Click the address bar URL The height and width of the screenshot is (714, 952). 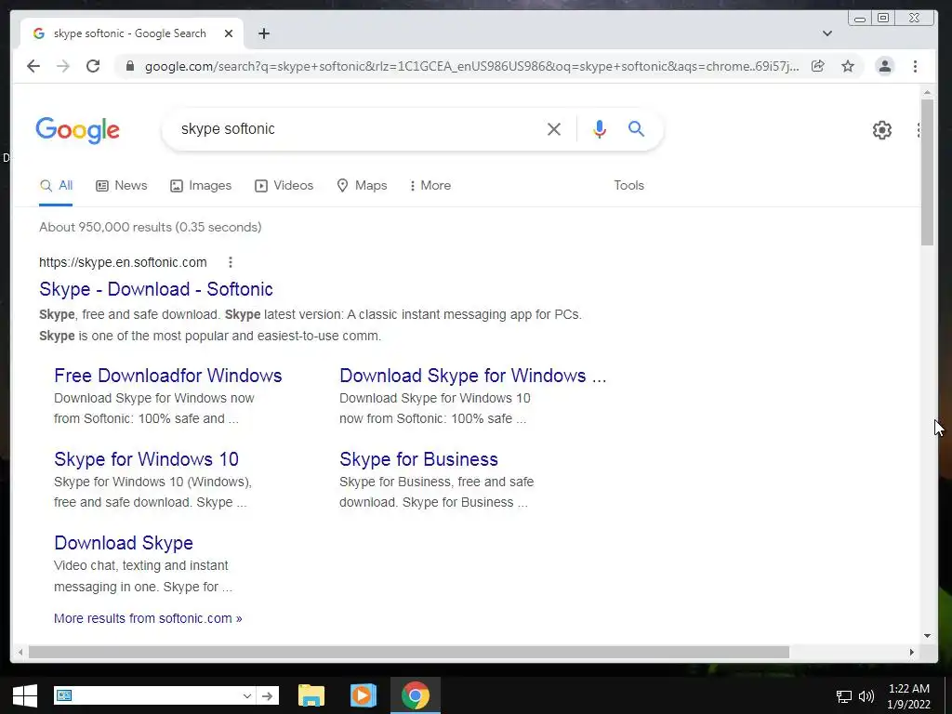point(471,66)
